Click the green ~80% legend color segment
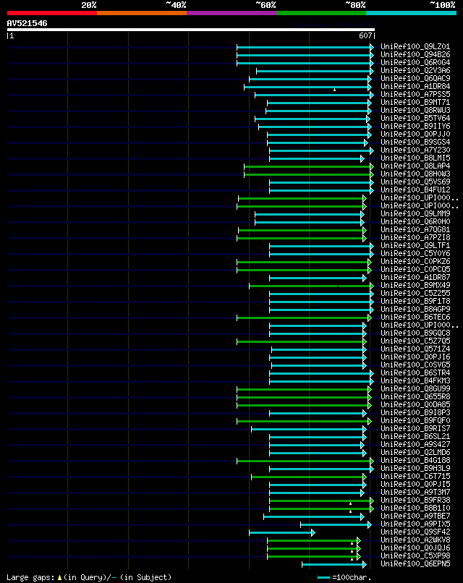The height and width of the screenshot is (583, 463). [321, 13]
